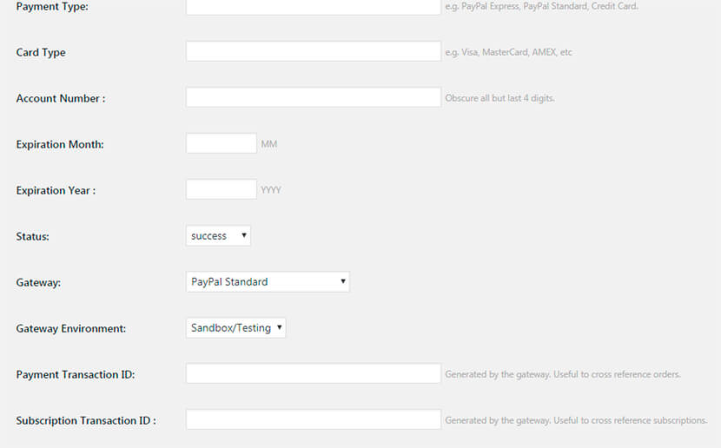Click the arrow on the Status select
Viewport: 721px width, 448px height.
pos(244,235)
